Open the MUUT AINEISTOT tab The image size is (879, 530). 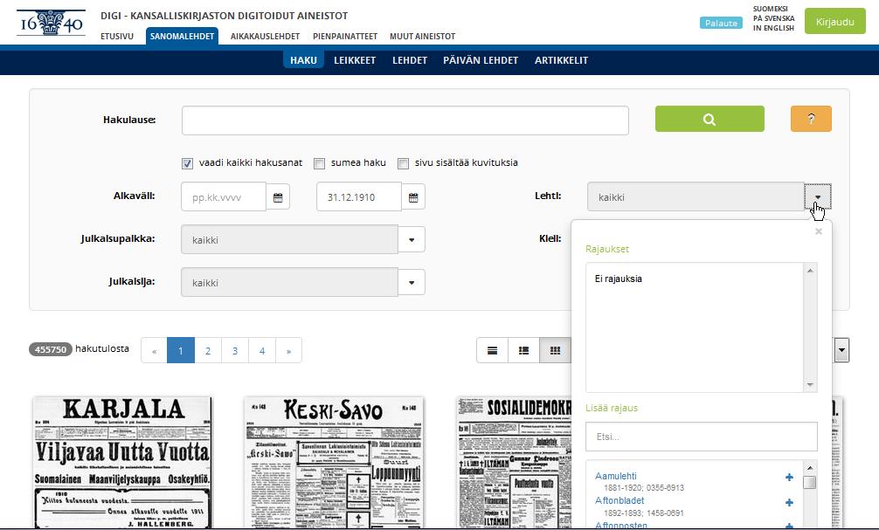pos(422,37)
